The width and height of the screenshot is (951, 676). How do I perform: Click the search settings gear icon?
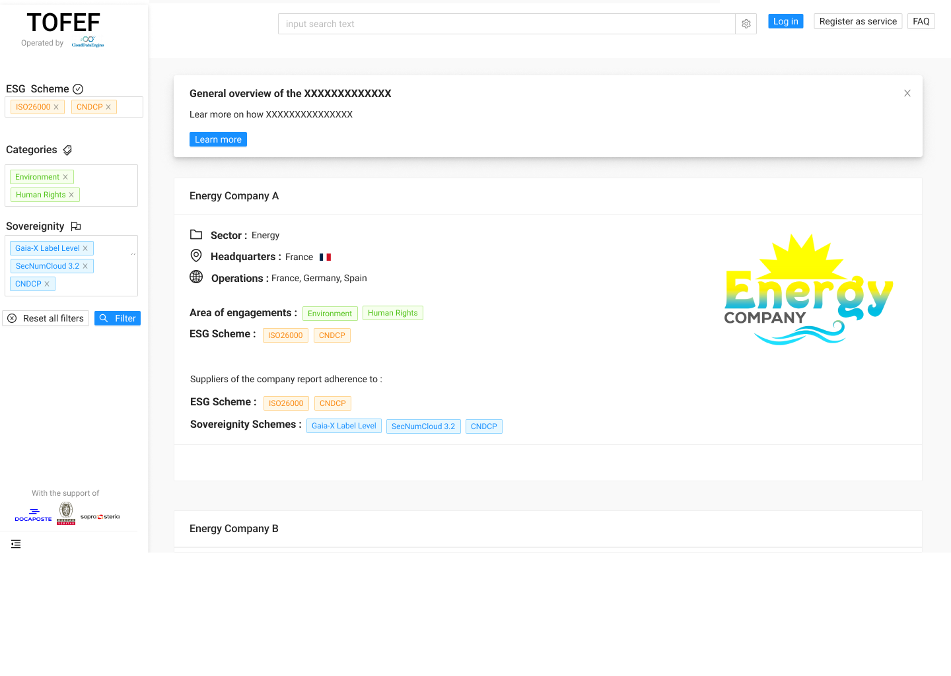point(746,24)
